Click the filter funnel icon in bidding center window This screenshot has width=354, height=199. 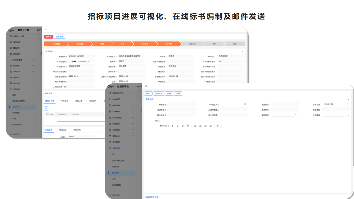tap(46, 108)
